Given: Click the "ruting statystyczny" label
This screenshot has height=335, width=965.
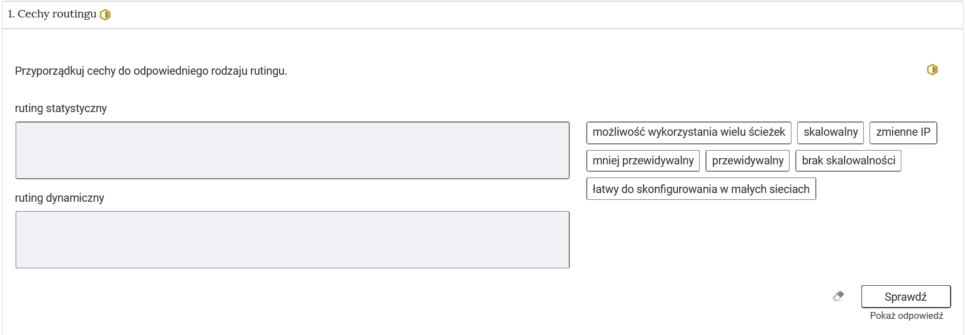Looking at the screenshot, I should pos(61,108).
